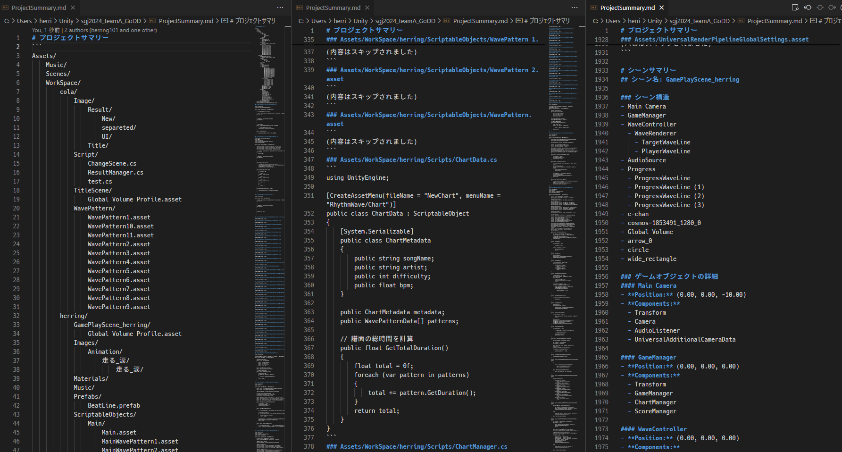Screen dimensions: 842x452
Task: Click on 'WavePattern10.asset' line
Action: pos(121,226)
